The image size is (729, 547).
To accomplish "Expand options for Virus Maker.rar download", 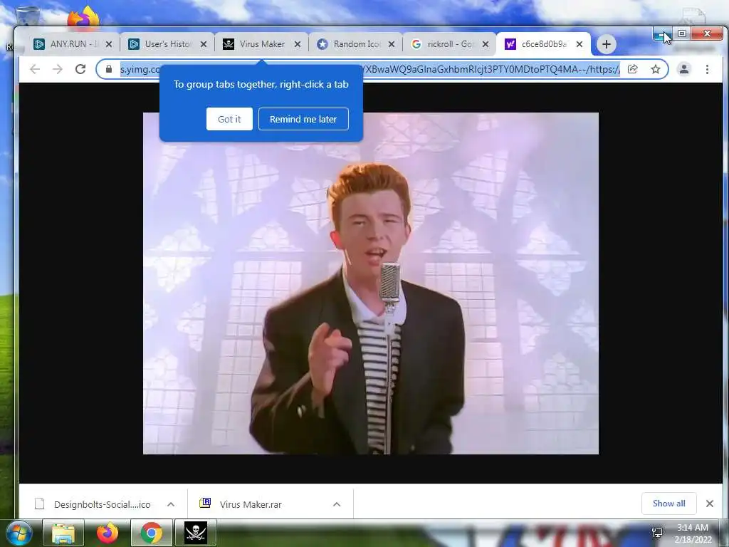I will click(x=337, y=504).
